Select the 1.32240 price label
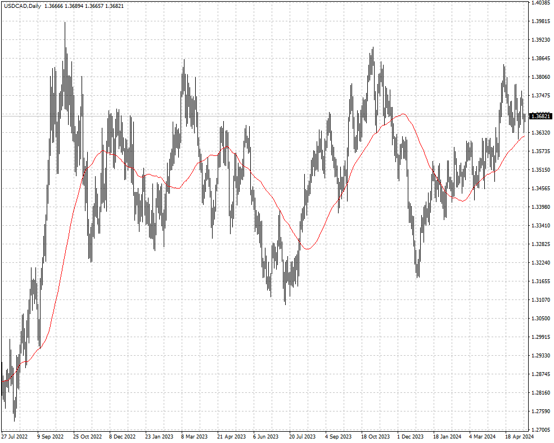 click(541, 263)
